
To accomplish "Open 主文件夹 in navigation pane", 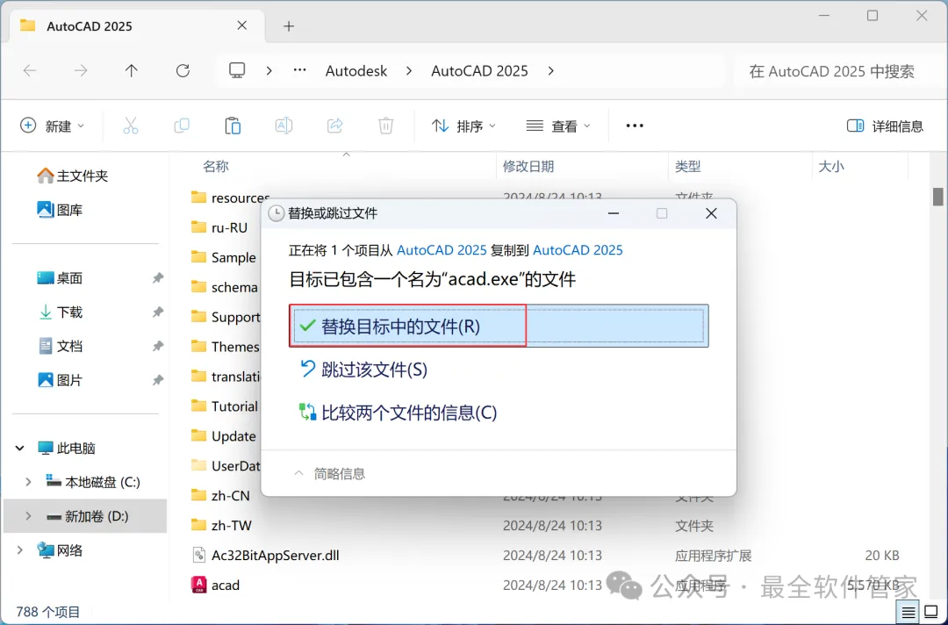I will (72, 176).
